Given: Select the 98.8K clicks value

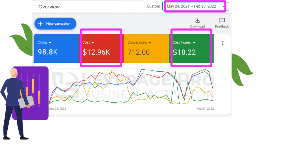Looking at the screenshot, I should coord(48,52).
